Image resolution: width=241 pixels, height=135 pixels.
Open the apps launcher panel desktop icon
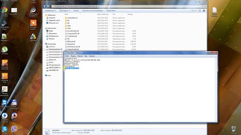click(x=5, y=91)
